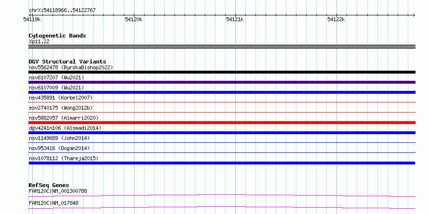Open nsv6107207 (Wu2021) variant label

[x=56, y=77]
